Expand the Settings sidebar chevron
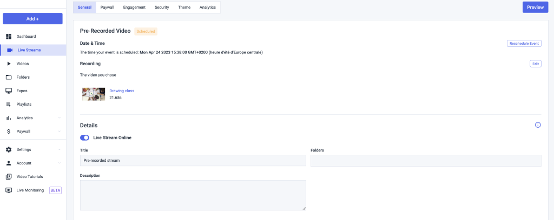Image resolution: width=554 pixels, height=220 pixels. pyautogui.click(x=60, y=149)
